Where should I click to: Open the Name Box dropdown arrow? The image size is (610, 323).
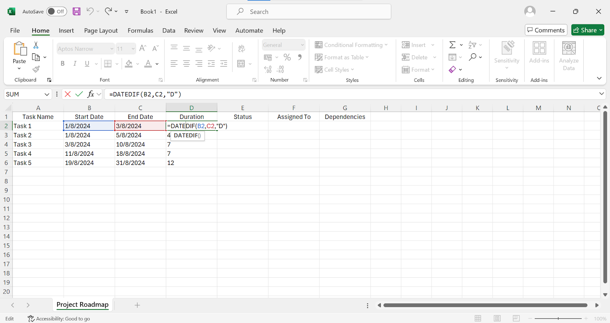pos(47,94)
